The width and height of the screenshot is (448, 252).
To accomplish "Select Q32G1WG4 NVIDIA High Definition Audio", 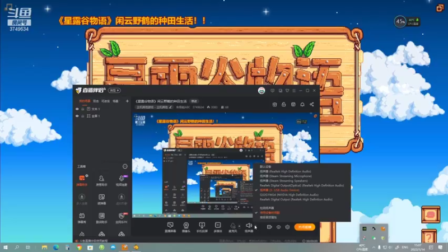I will coord(289,194).
